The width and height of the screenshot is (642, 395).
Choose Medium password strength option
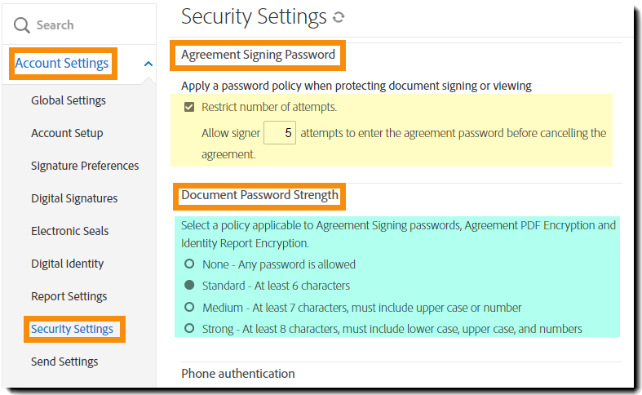coord(189,308)
